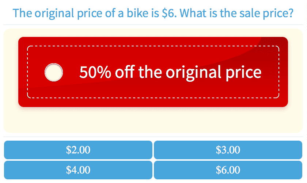Click the red tag's left margin outside dashes
The image size is (307, 183).
(x=23, y=72)
